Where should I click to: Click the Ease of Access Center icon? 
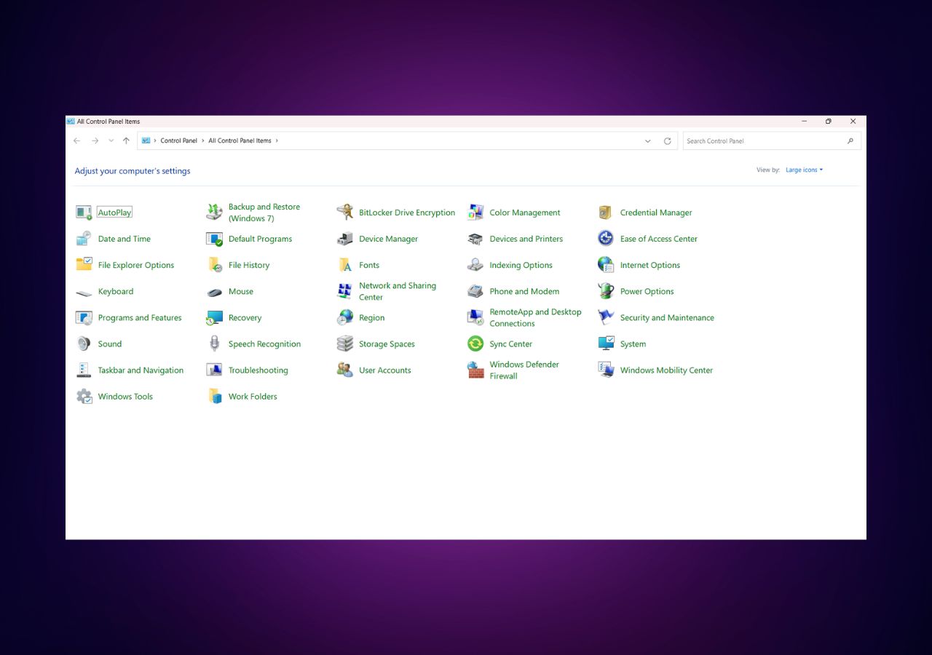[x=606, y=239]
